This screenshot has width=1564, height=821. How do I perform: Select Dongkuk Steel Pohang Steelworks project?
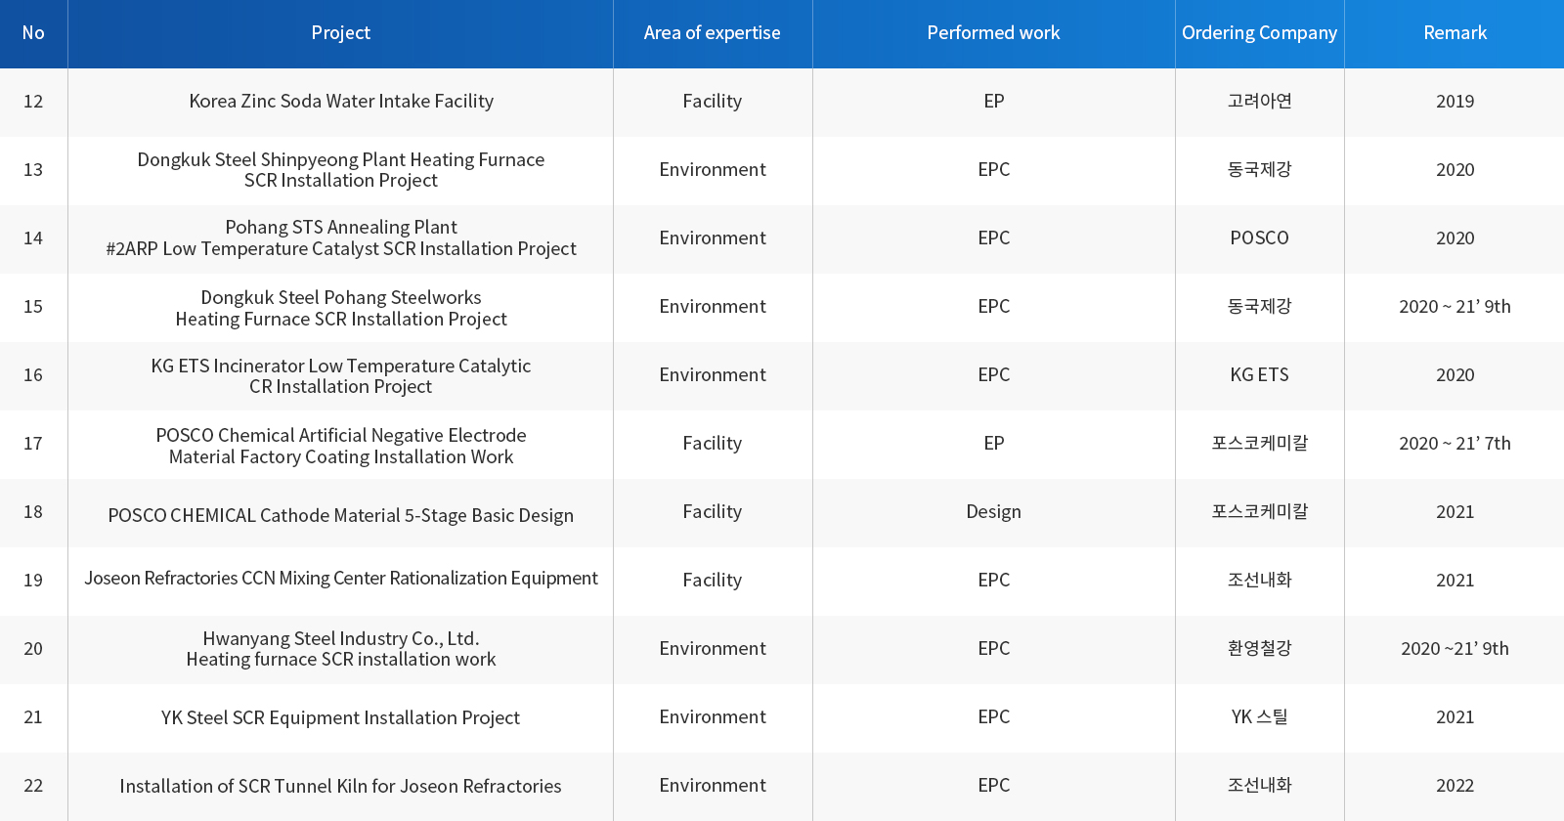pyautogui.click(x=340, y=308)
